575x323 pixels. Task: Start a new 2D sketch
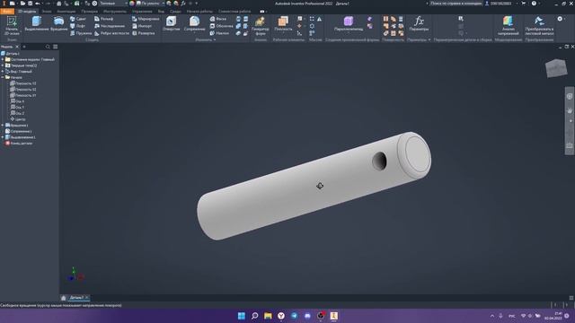pos(12,26)
